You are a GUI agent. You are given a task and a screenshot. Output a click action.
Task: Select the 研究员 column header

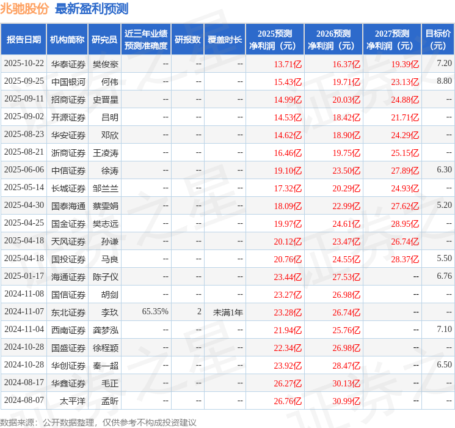pos(104,40)
